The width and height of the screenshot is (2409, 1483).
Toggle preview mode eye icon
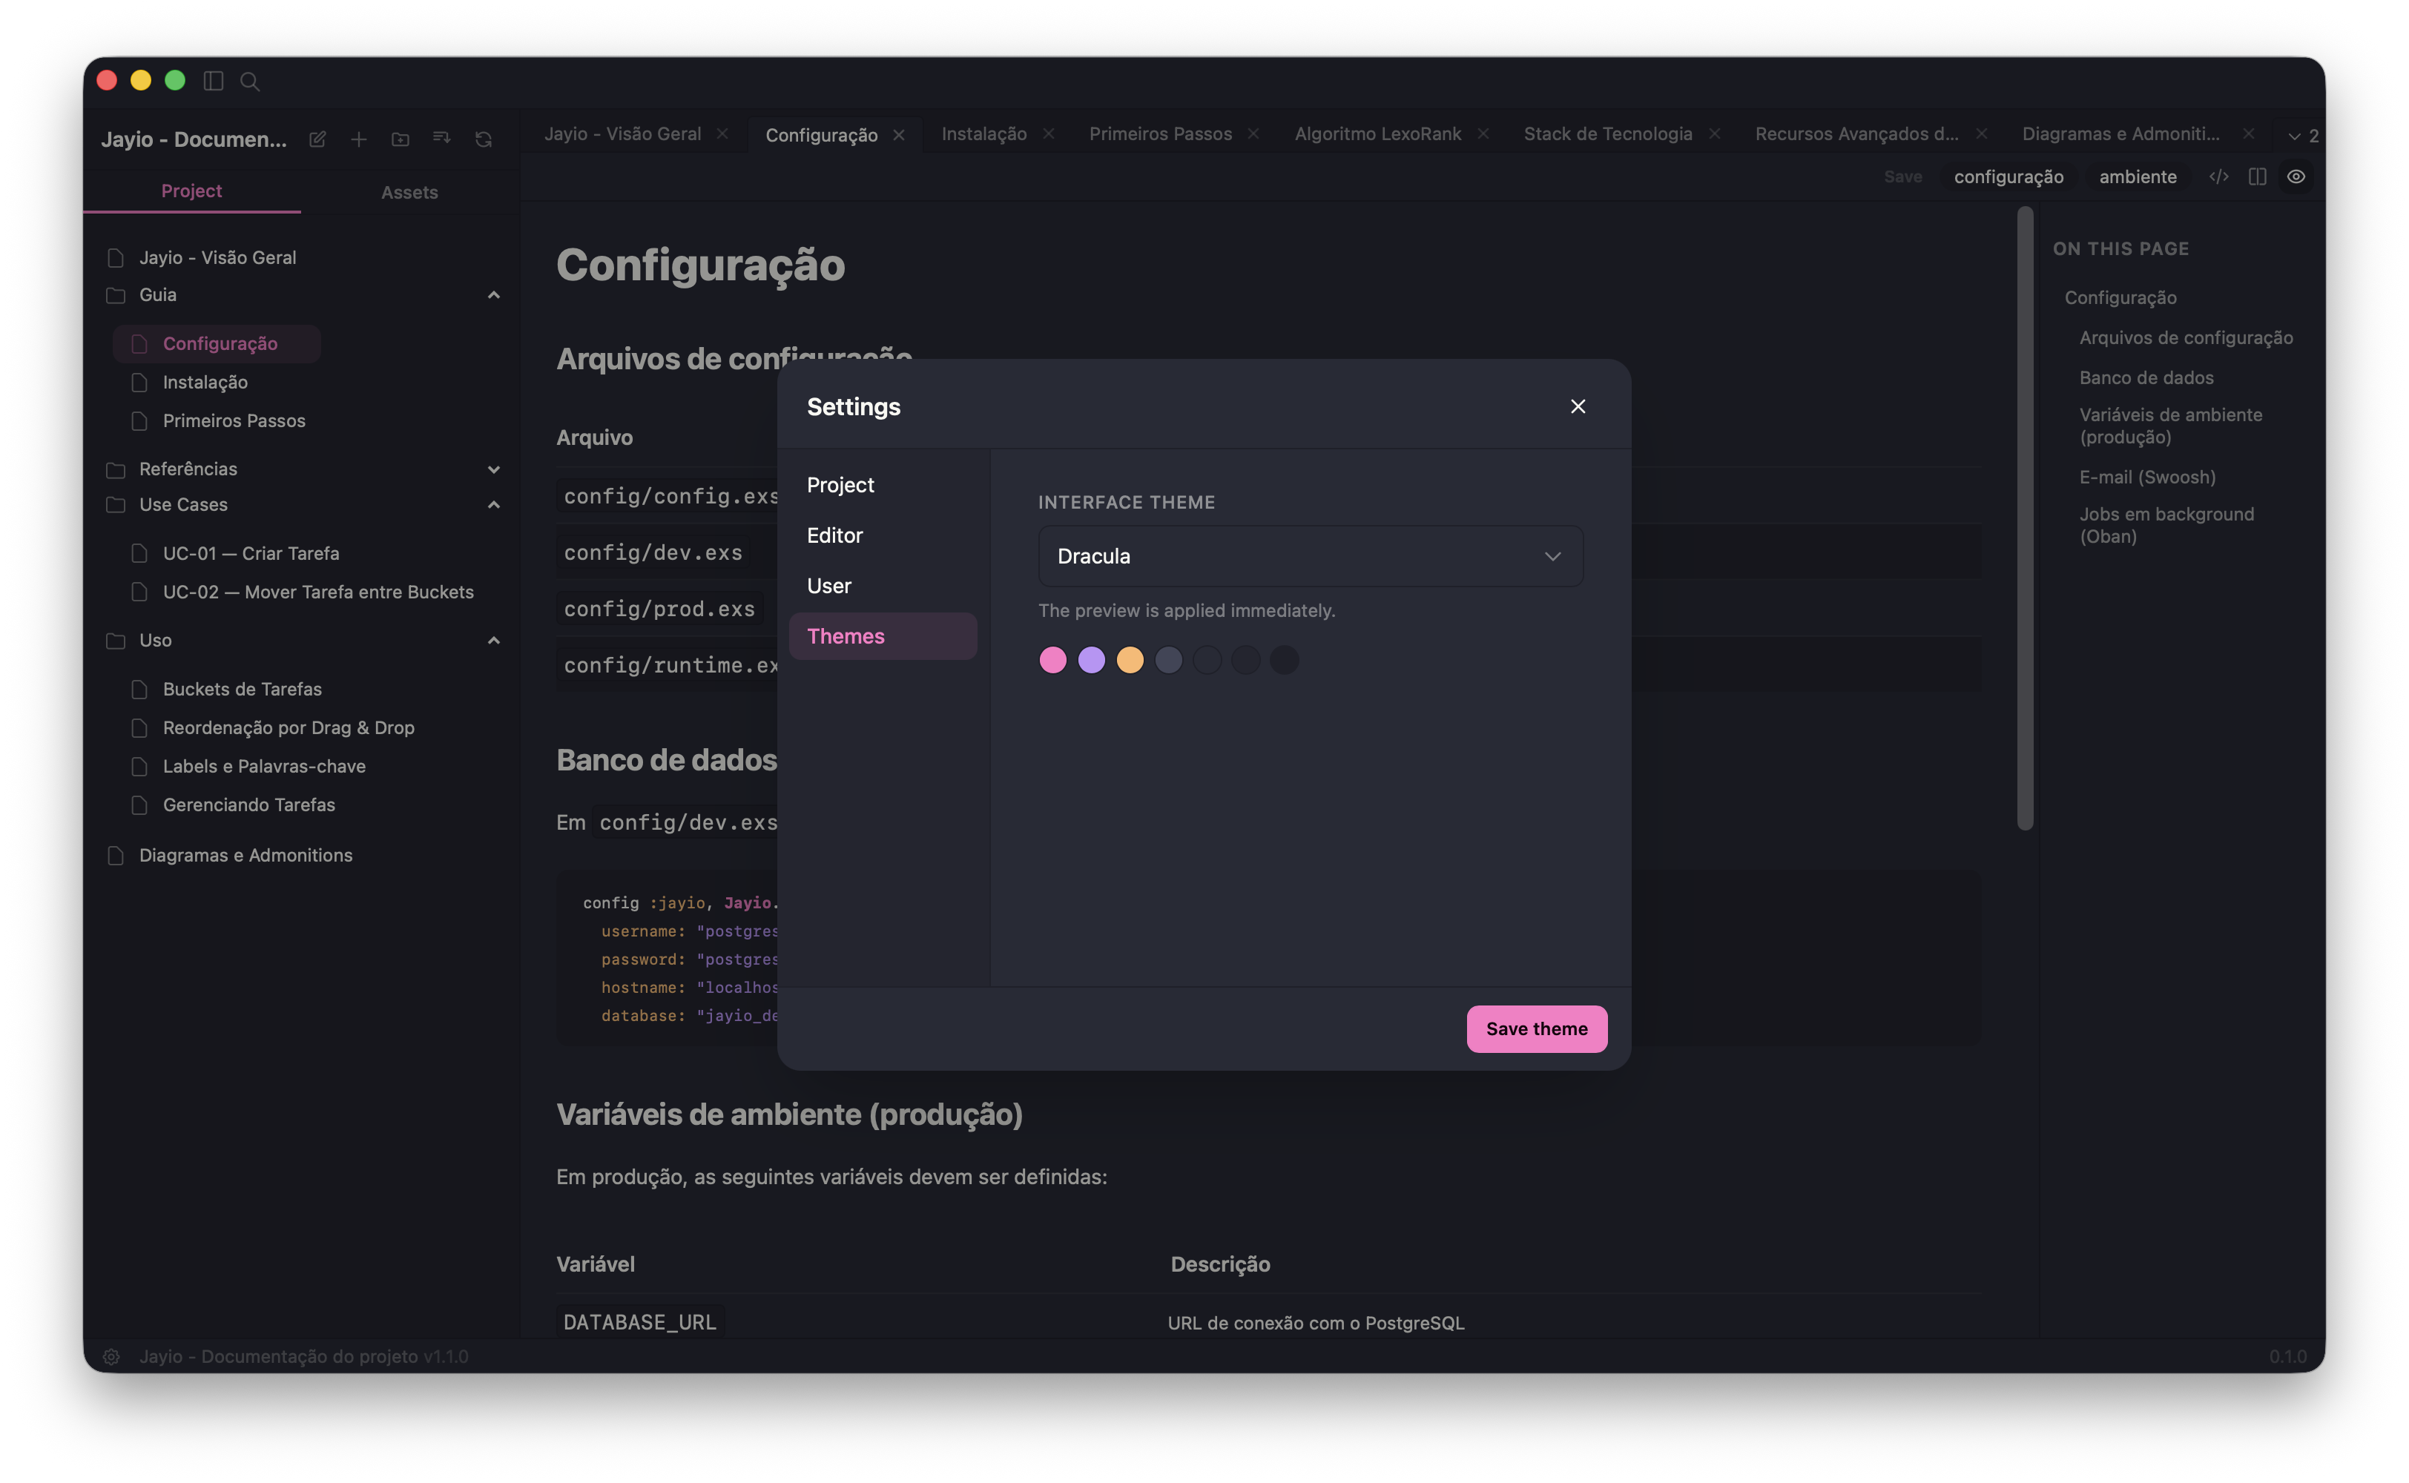pyautogui.click(x=2296, y=176)
